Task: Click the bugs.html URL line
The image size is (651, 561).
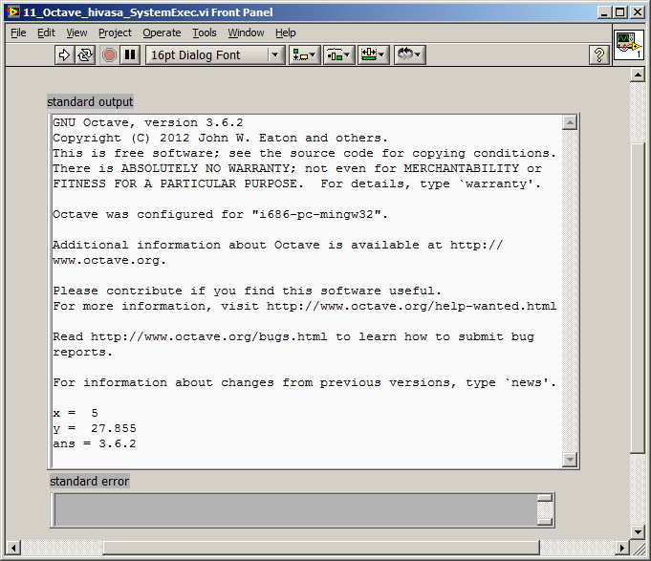Action: coord(293,337)
